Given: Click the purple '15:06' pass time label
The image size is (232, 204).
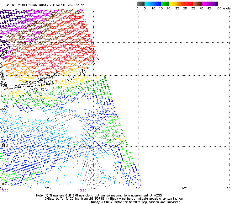Looking at the screenshot, I should [4, 191].
